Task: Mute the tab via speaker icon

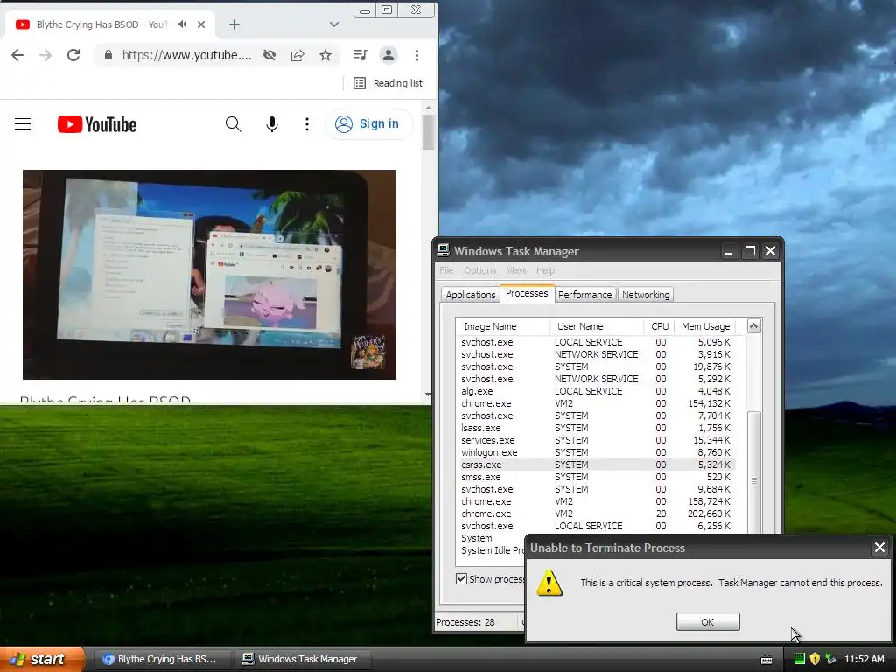Action: click(182, 24)
